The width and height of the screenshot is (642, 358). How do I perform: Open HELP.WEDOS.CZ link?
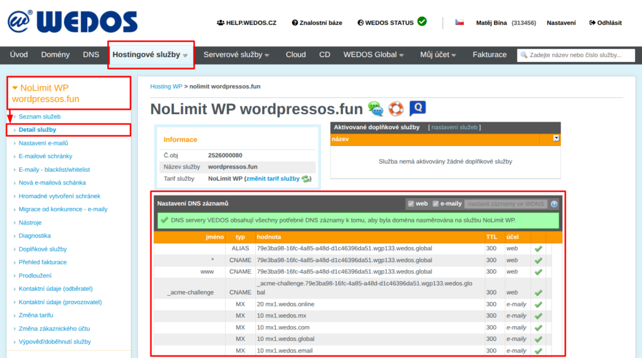(x=246, y=23)
